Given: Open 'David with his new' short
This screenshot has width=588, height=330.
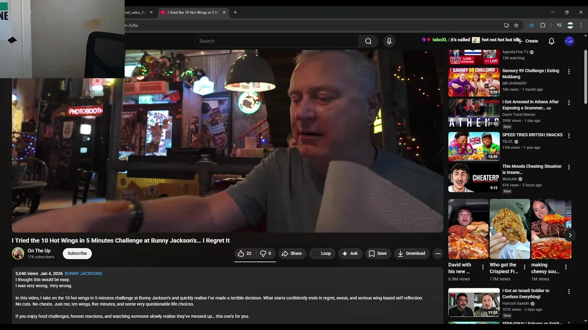Looking at the screenshot, I should [x=468, y=229].
